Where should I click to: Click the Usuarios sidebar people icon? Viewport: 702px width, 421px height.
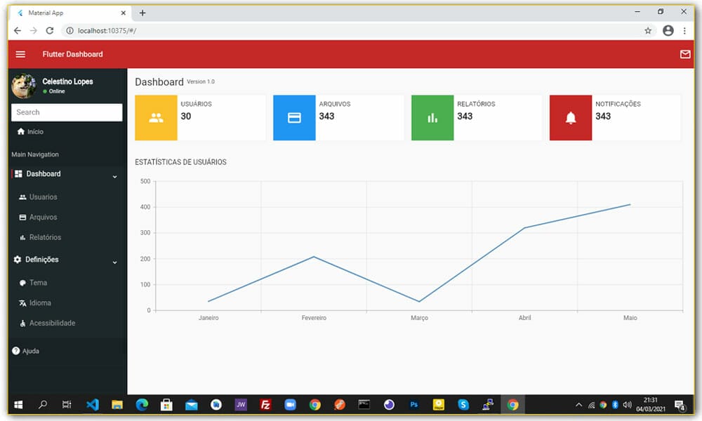pyautogui.click(x=25, y=196)
